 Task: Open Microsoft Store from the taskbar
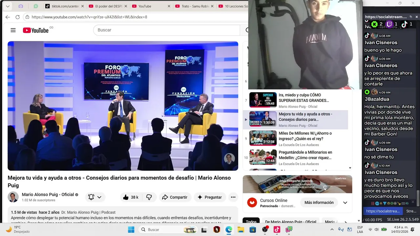253,230
